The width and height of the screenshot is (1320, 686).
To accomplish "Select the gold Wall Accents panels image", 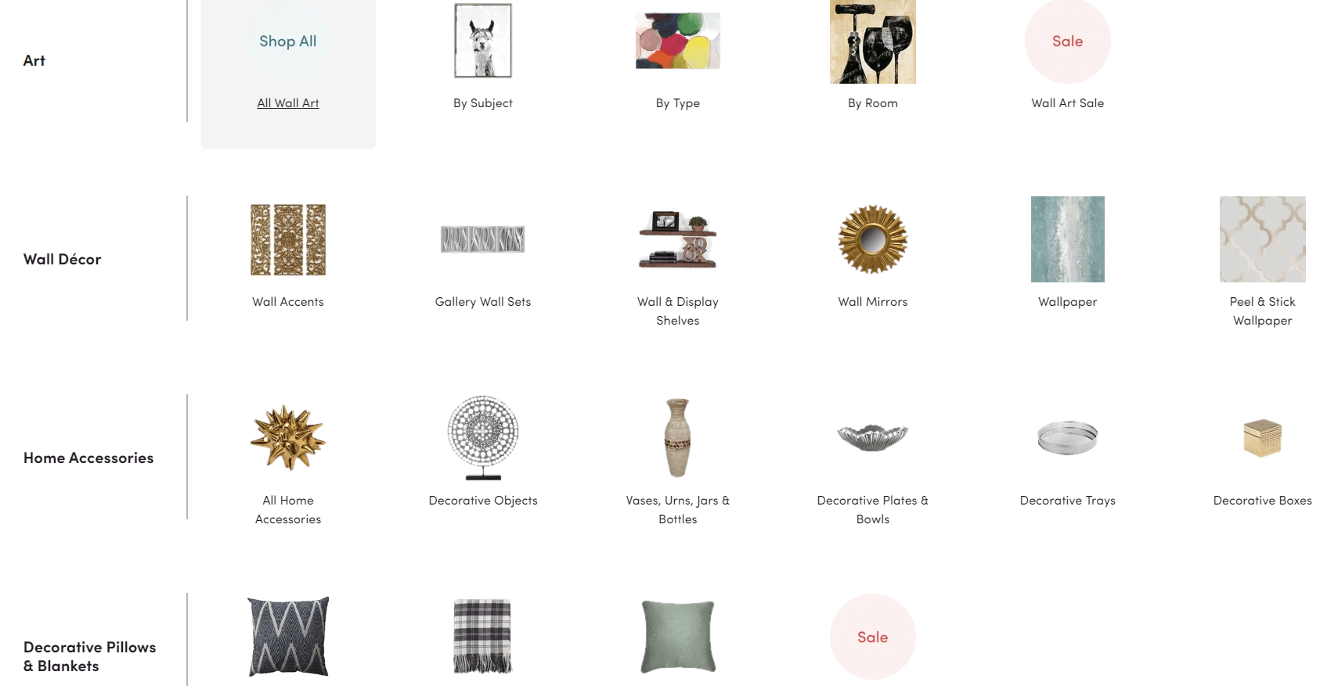I will tap(288, 239).
